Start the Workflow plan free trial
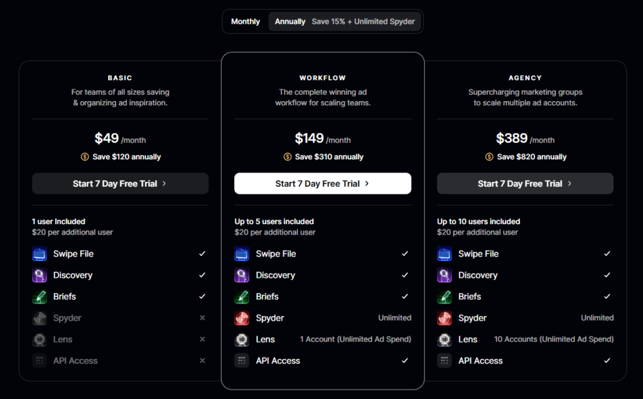 pyautogui.click(x=323, y=184)
